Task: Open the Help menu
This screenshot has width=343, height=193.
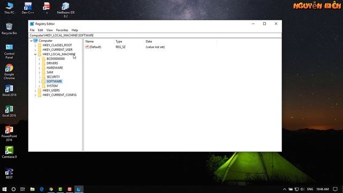Action: 75,30
